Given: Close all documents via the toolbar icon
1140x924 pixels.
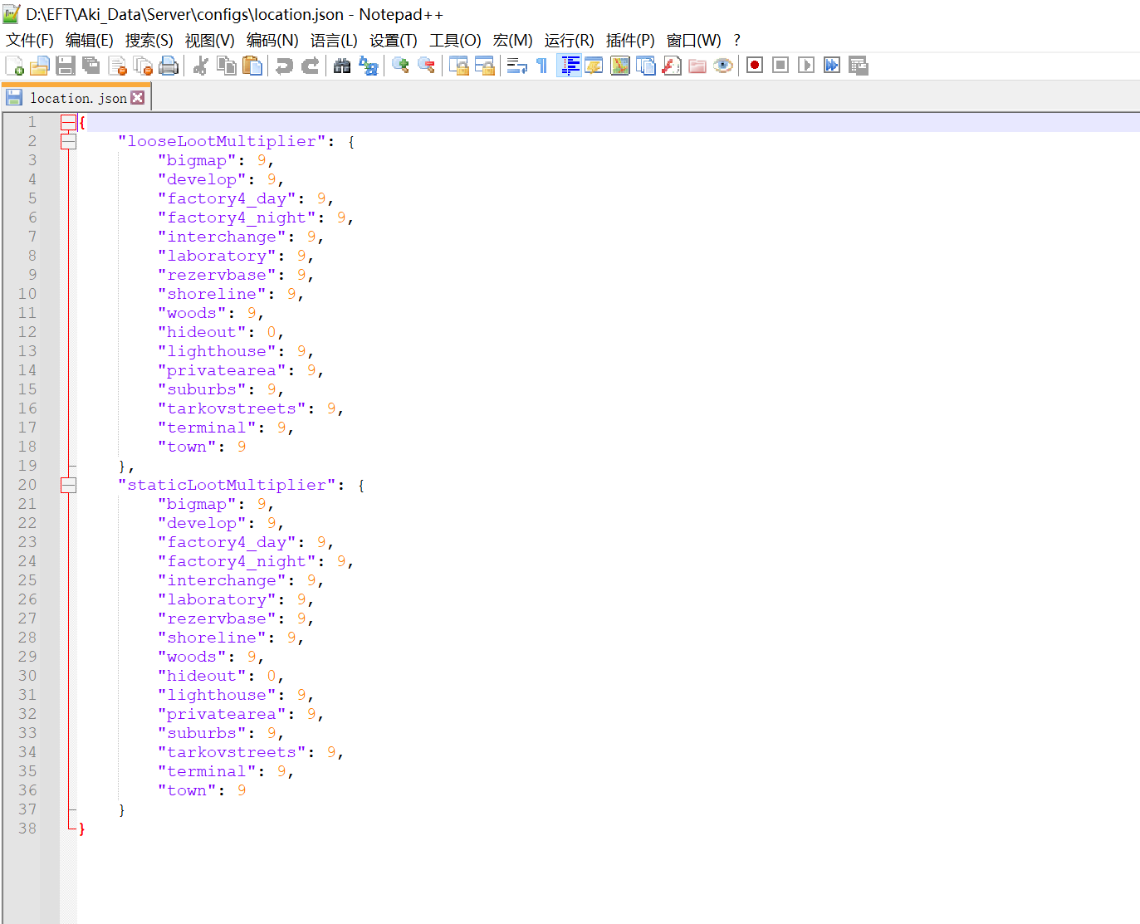Looking at the screenshot, I should (x=144, y=66).
